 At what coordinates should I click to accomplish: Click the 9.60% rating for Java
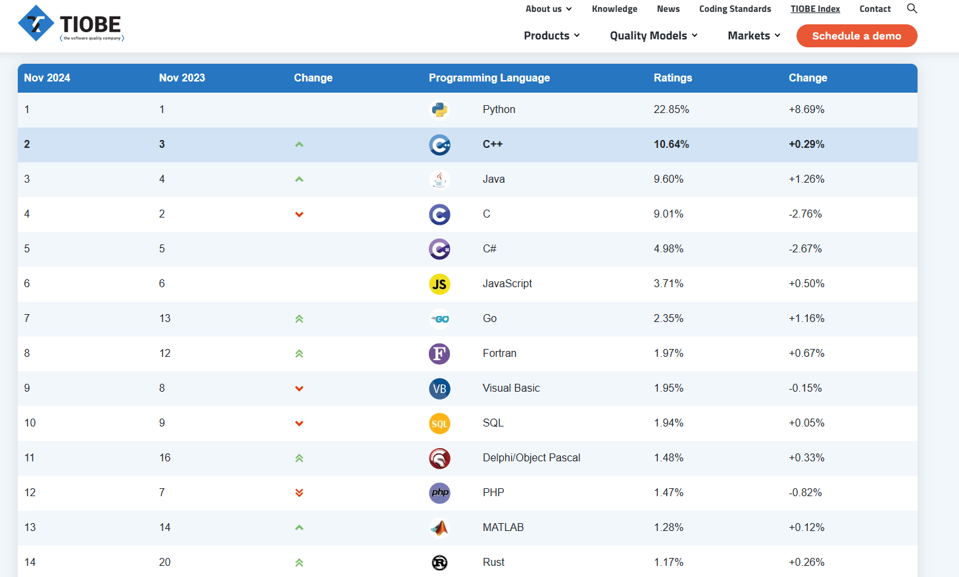coord(668,179)
